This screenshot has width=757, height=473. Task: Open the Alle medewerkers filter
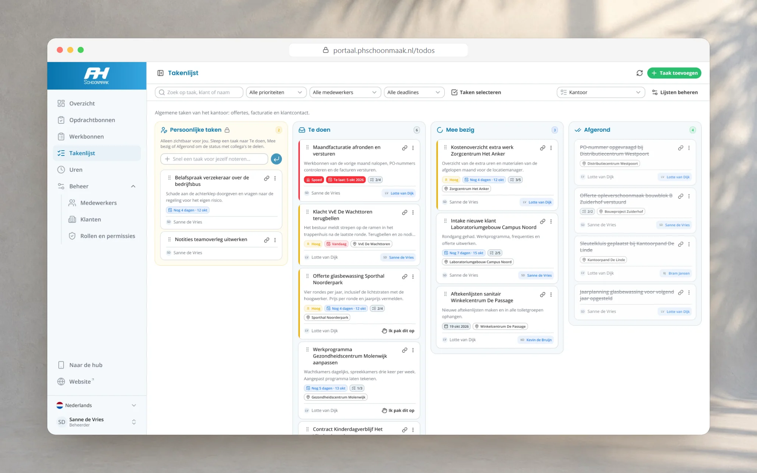(x=345, y=92)
